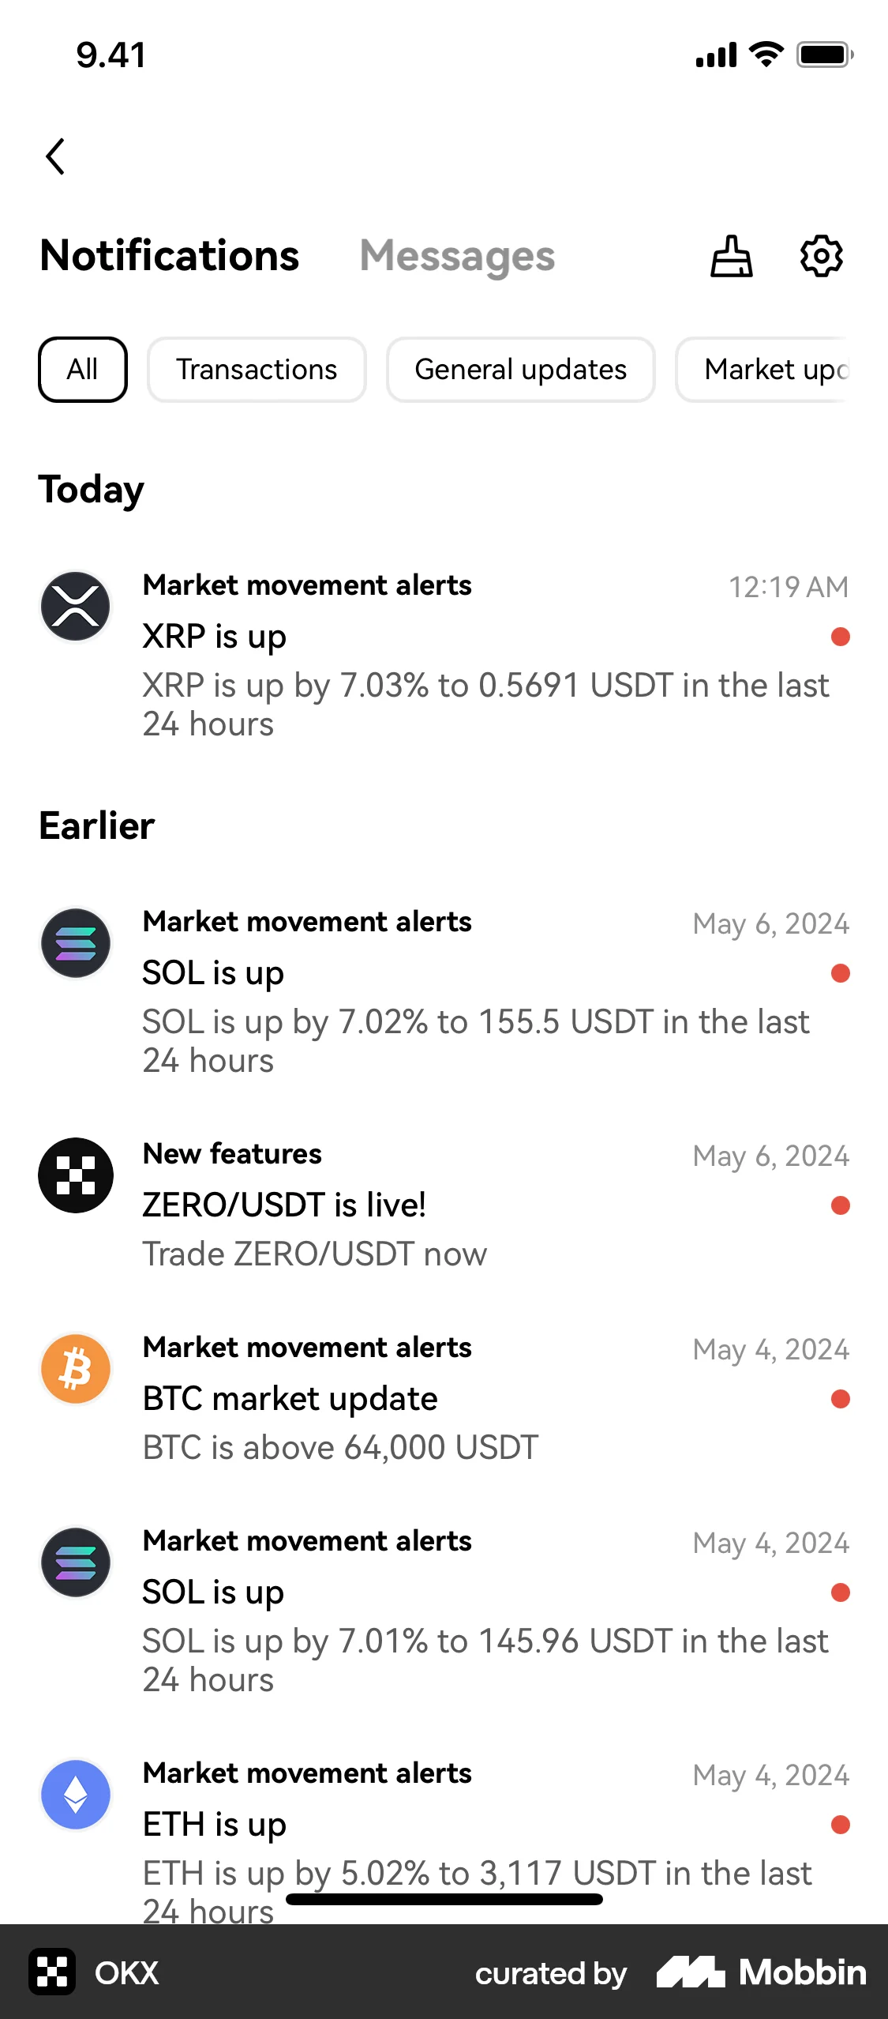Select the All filter chip

point(82,370)
